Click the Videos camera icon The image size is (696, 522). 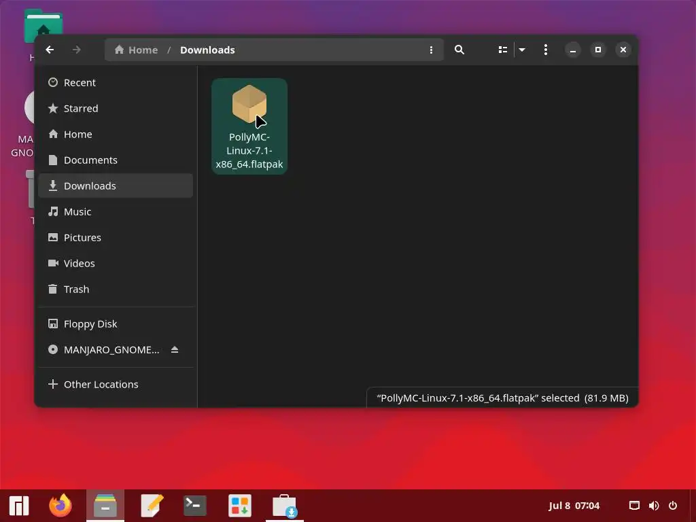coord(53,263)
